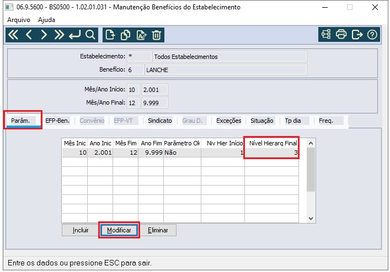Print using the printer icon
The width and height of the screenshot is (390, 272).
point(341,34)
